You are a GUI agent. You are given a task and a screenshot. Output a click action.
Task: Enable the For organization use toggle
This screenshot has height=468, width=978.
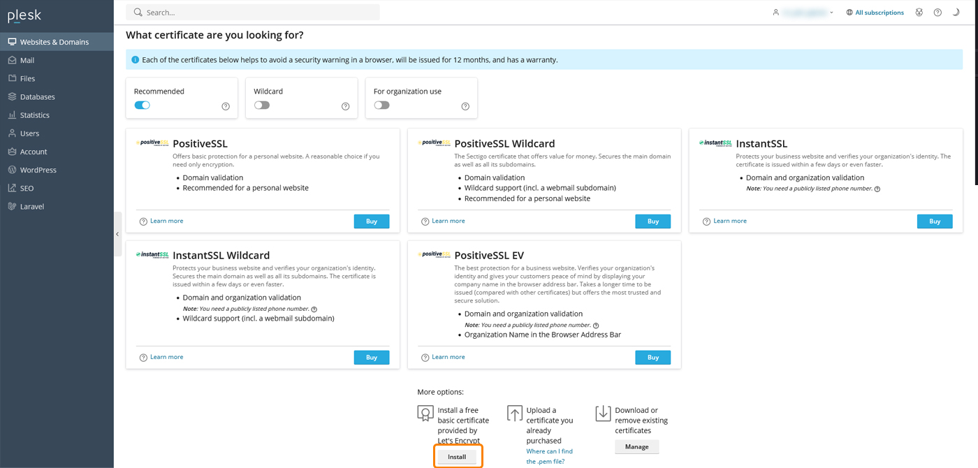point(381,103)
